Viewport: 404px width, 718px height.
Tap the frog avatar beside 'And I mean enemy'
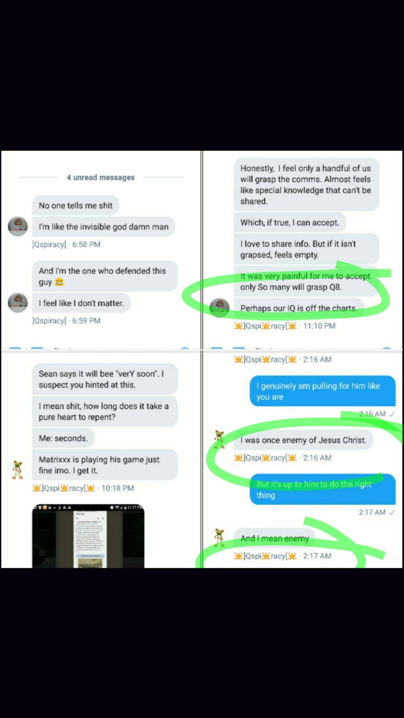click(220, 538)
